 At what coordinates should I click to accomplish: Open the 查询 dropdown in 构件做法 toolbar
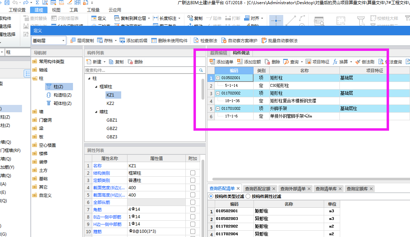click(302, 62)
